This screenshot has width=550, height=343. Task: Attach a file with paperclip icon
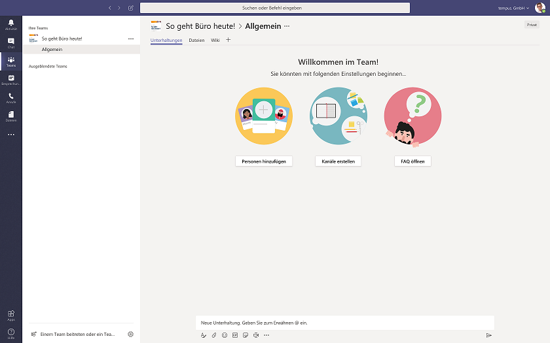(x=214, y=335)
